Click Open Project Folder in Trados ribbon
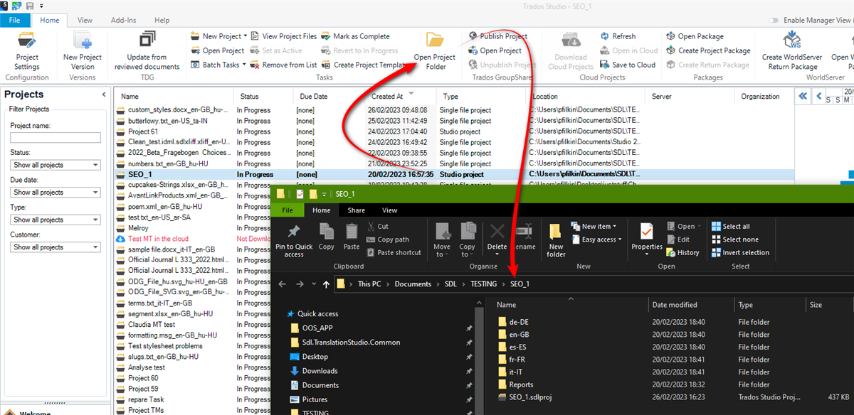This screenshot has height=415, width=854. (x=435, y=50)
